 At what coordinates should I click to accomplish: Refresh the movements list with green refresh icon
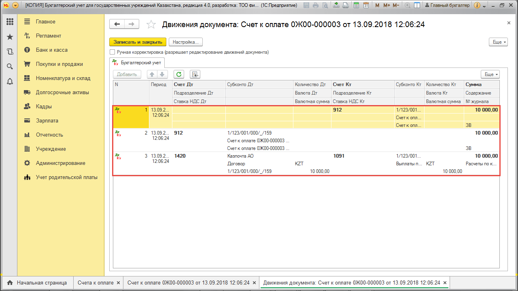click(178, 74)
